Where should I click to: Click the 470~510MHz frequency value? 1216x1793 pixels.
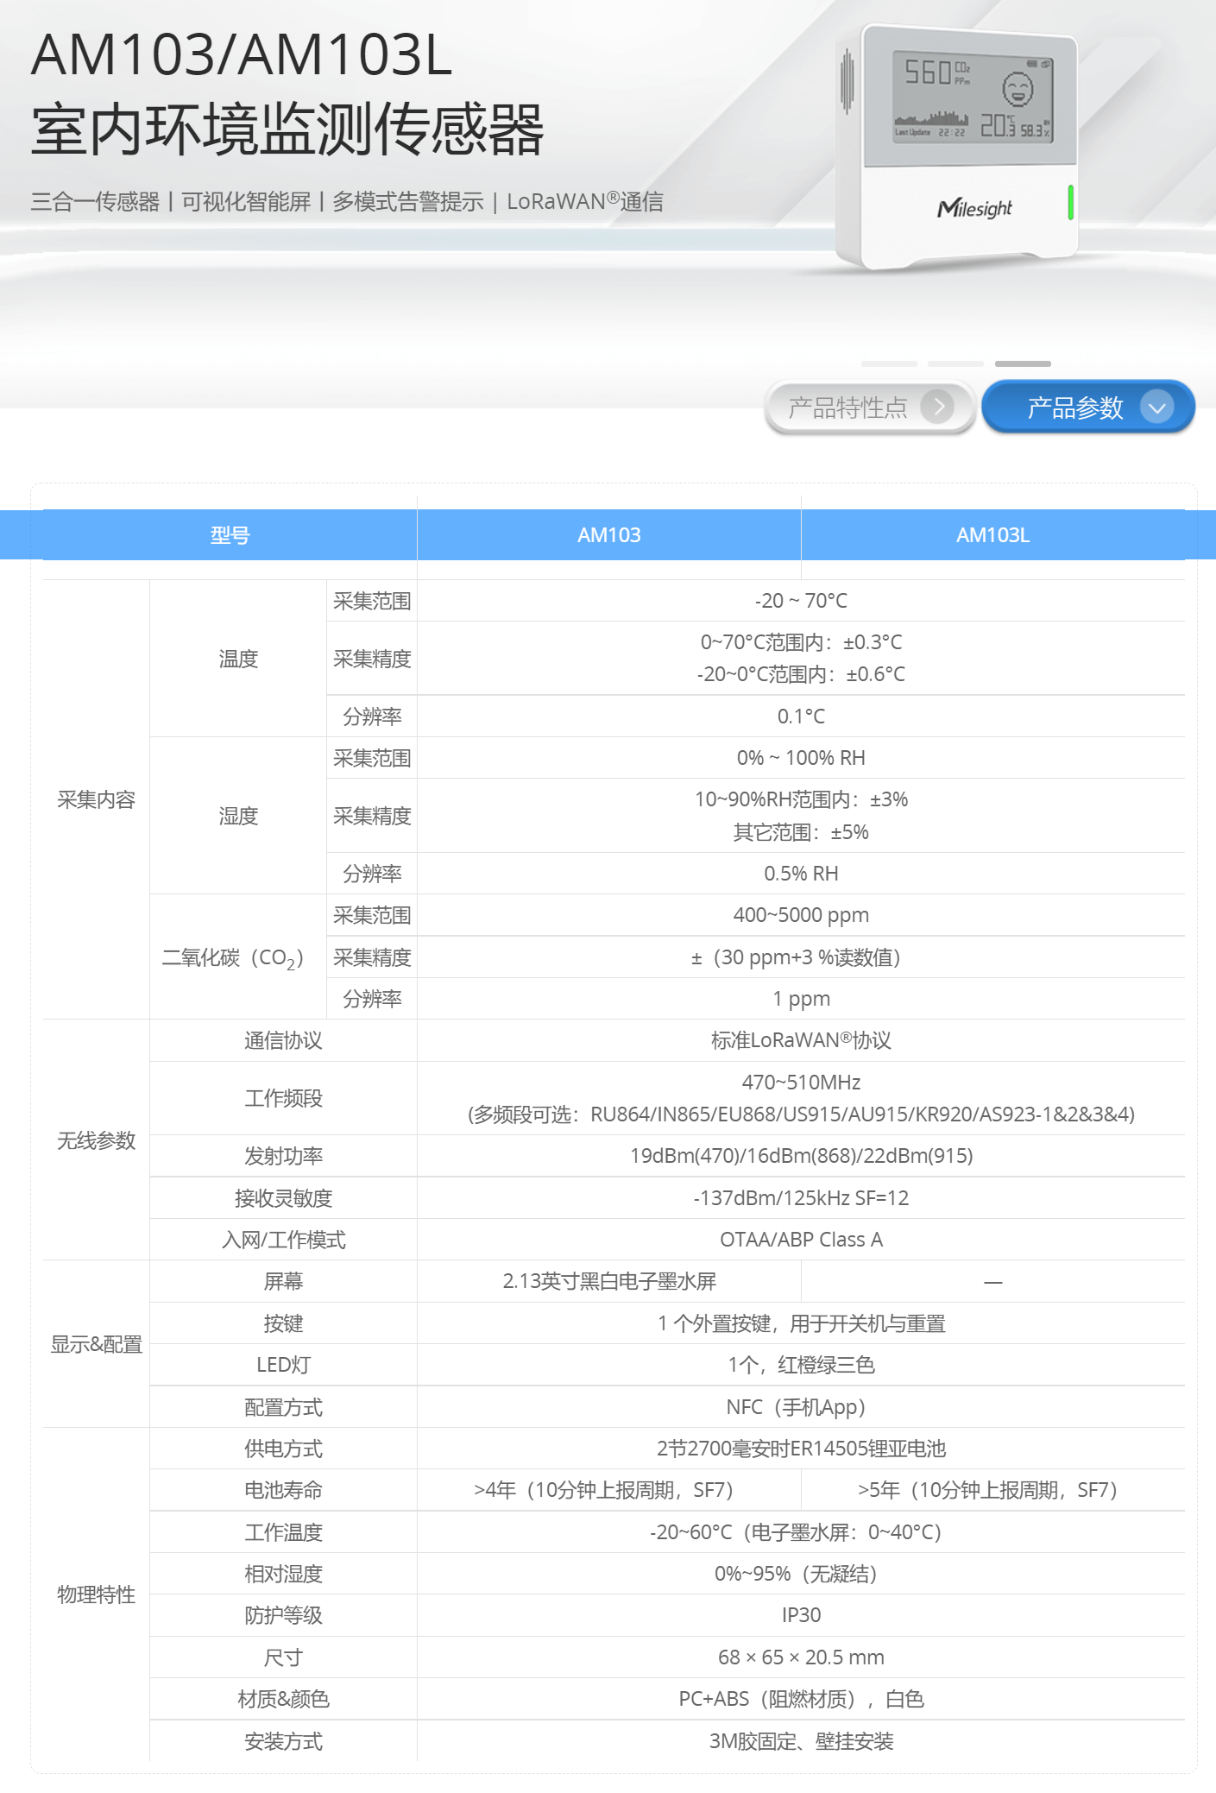tap(801, 1083)
